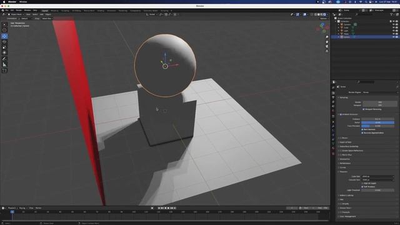Switch perspective/orthographic with grid icon
The height and width of the screenshot is (225, 400).
coord(327,51)
